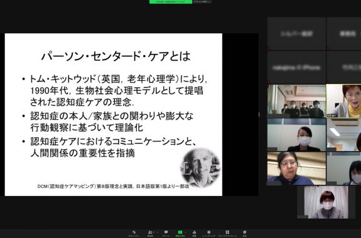Open the View Options dropdown at top
The width and height of the screenshot is (361, 238).
point(202,2)
